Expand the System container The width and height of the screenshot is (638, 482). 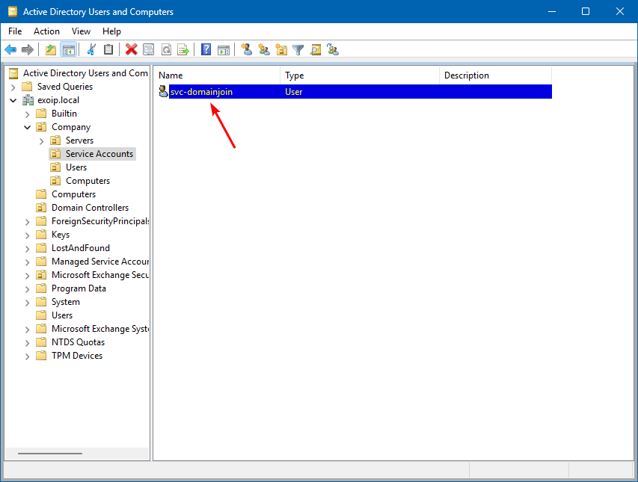[27, 303]
